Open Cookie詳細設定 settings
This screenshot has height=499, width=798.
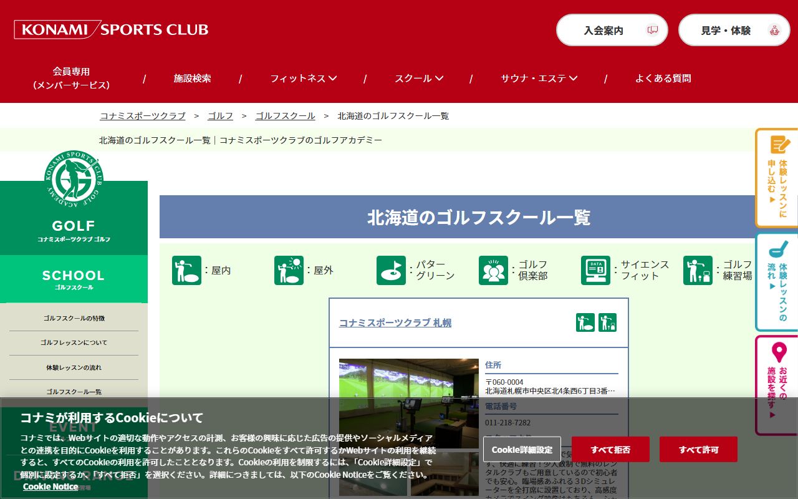click(522, 449)
